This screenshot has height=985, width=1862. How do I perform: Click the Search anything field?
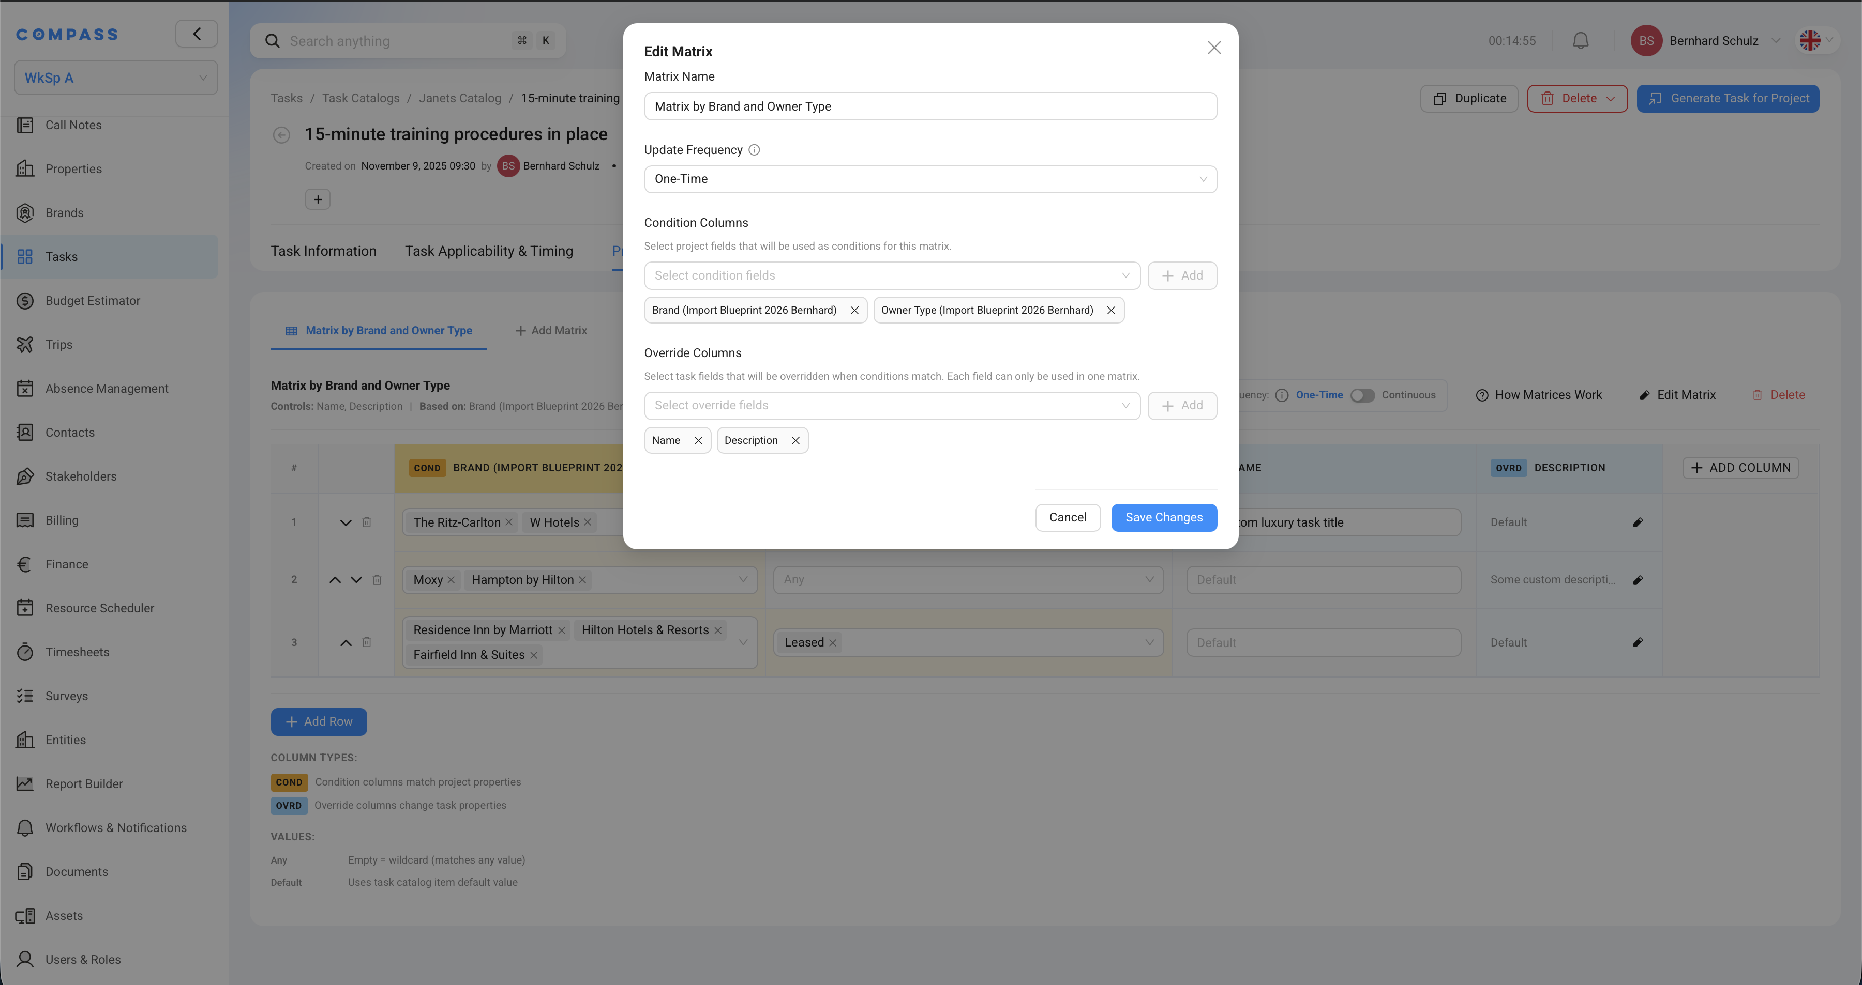pos(408,41)
